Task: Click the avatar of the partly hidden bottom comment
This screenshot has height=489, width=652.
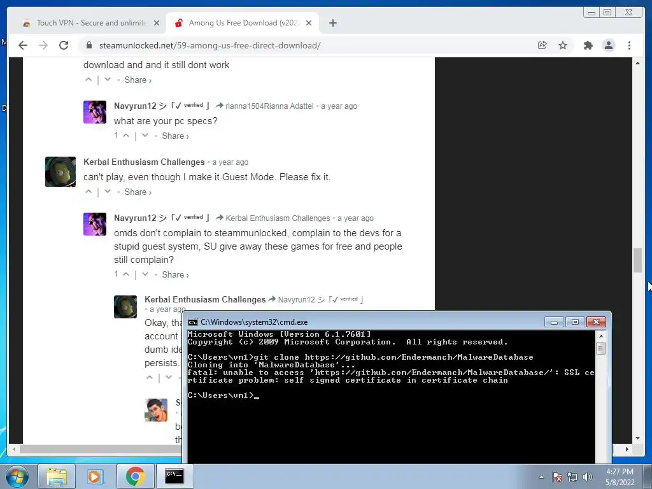Action: [x=156, y=409]
